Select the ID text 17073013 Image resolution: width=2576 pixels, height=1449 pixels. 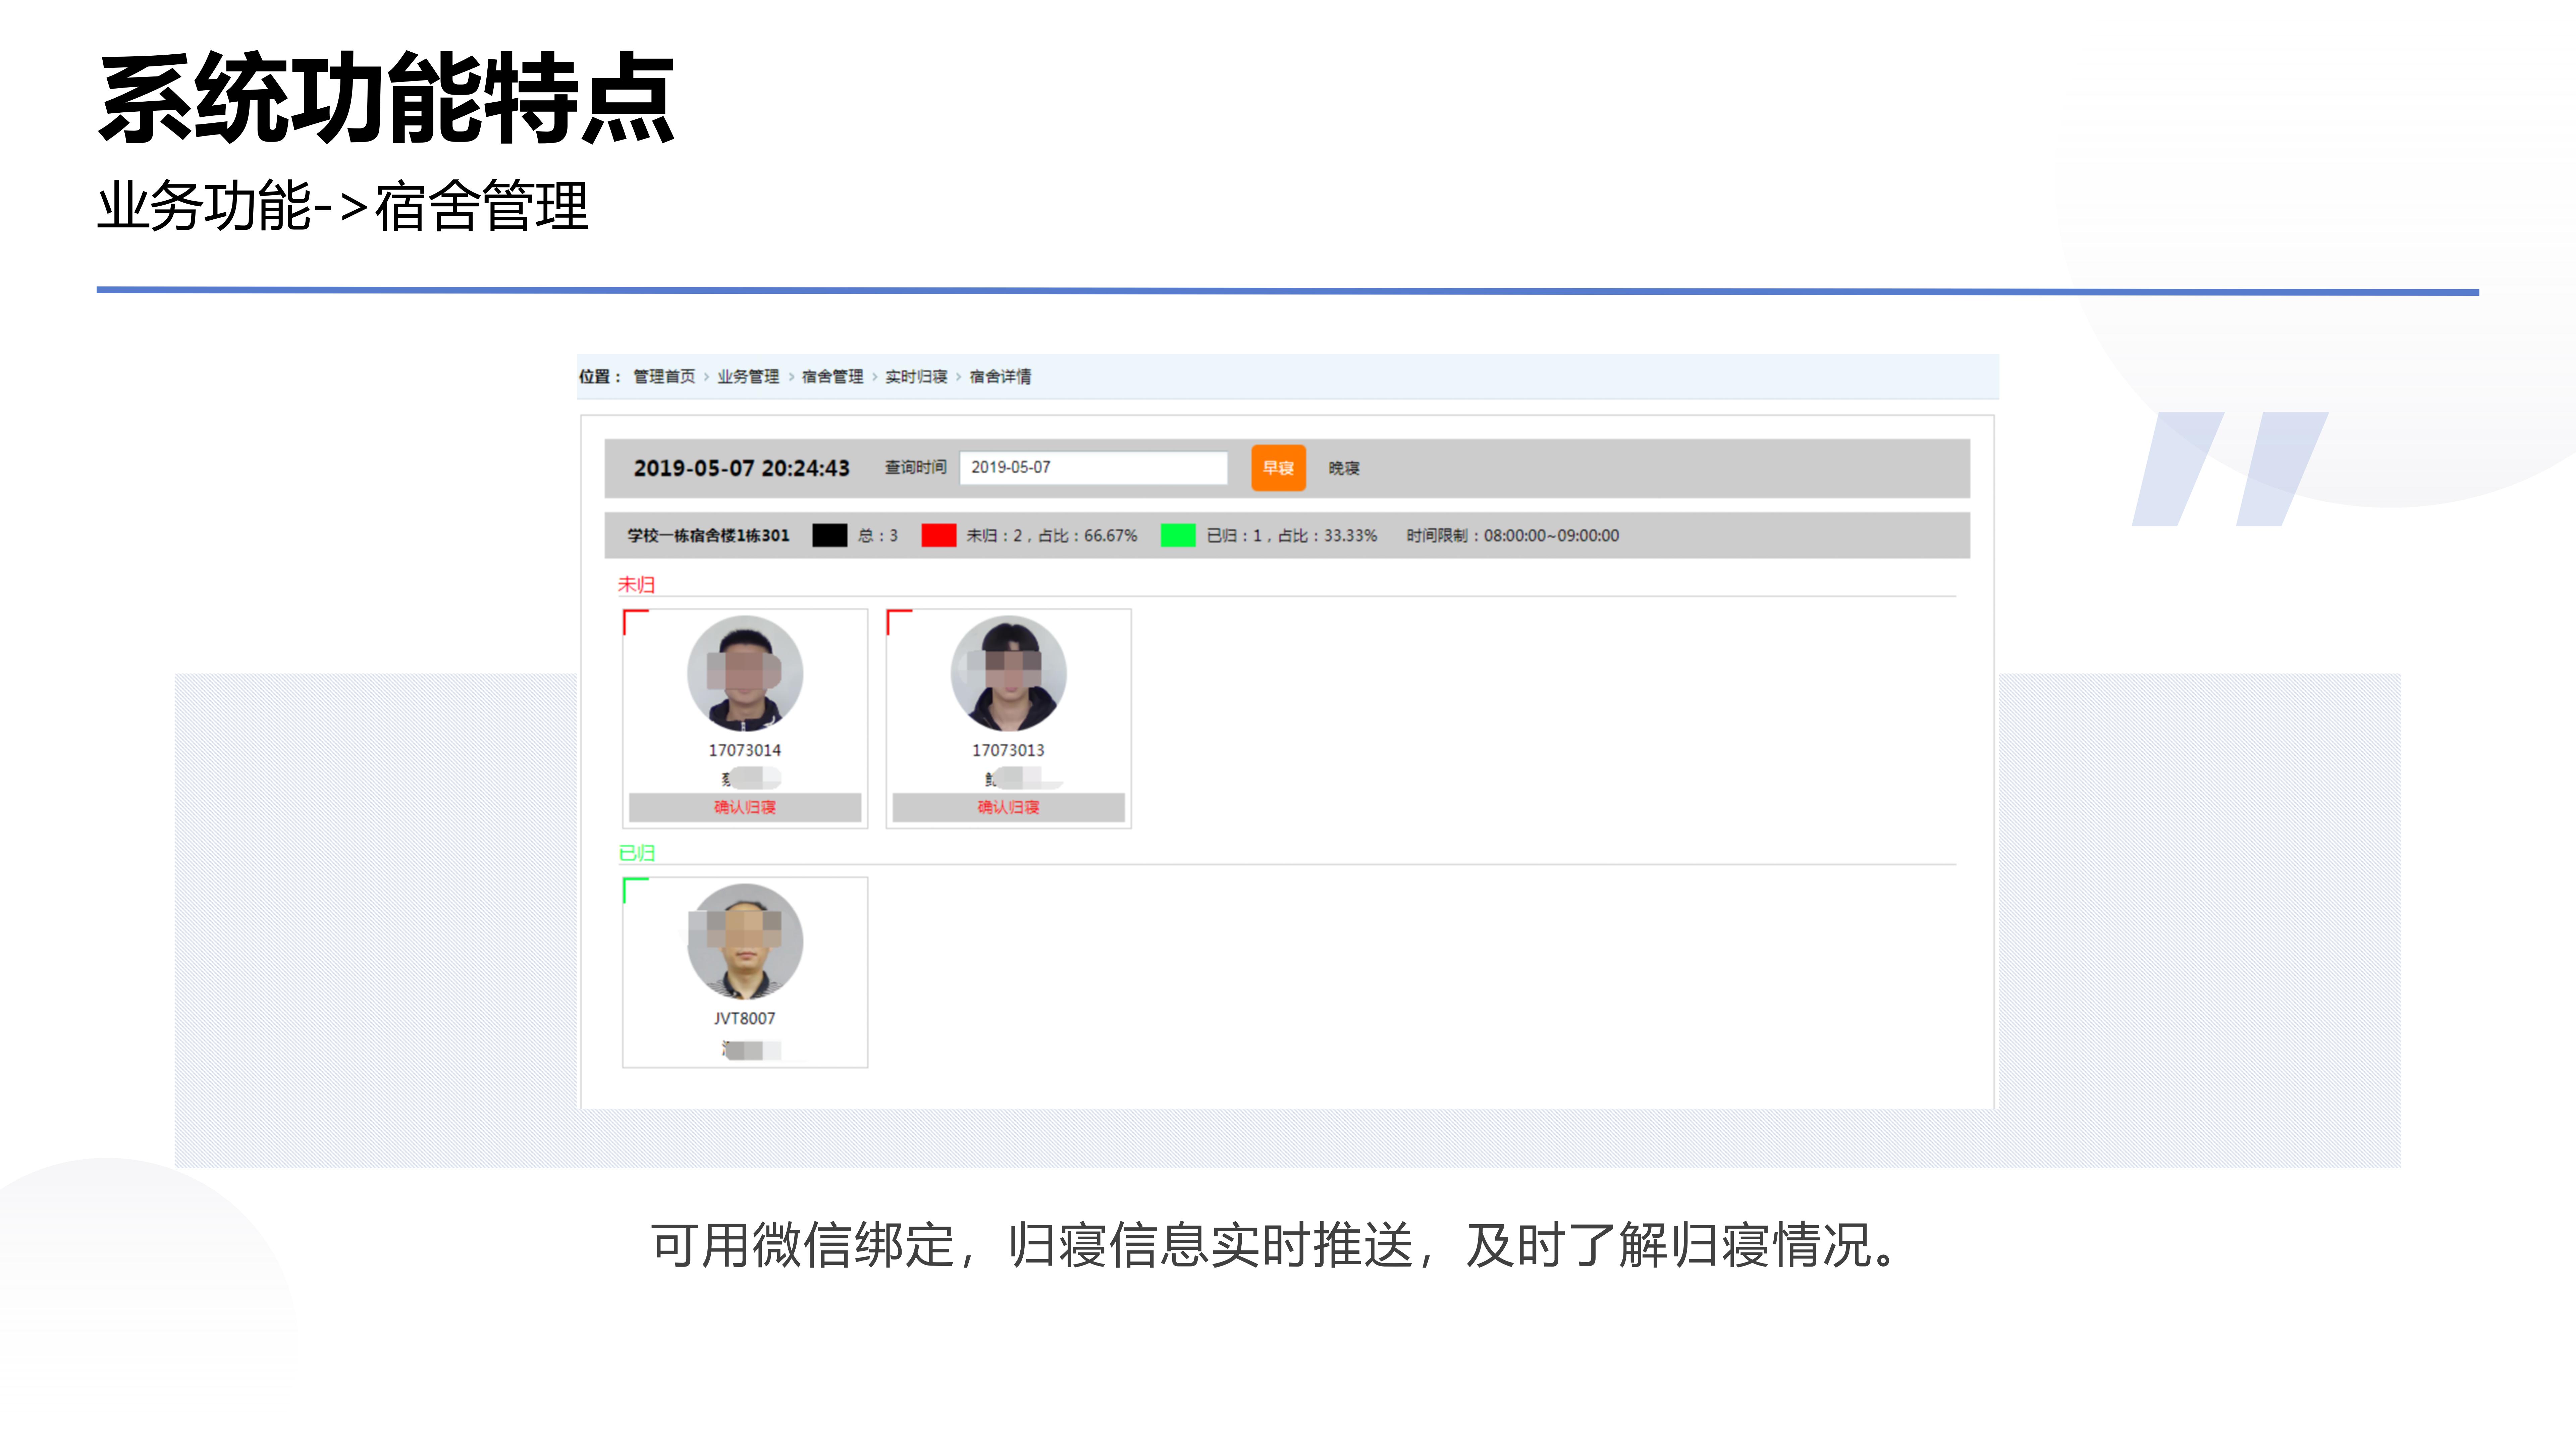tap(1008, 750)
